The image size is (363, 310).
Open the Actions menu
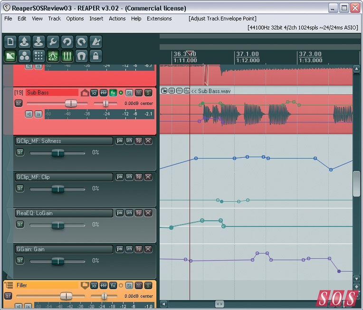[x=117, y=19]
